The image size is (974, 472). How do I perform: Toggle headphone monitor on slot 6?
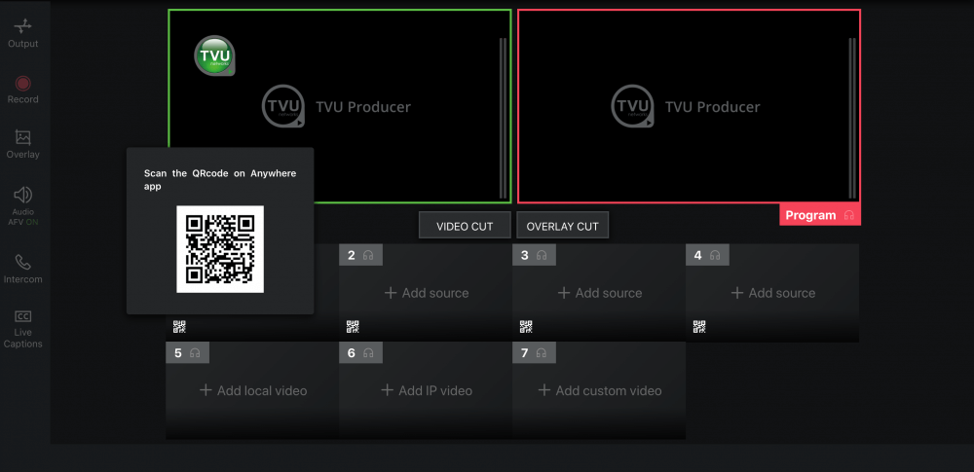pyautogui.click(x=368, y=353)
